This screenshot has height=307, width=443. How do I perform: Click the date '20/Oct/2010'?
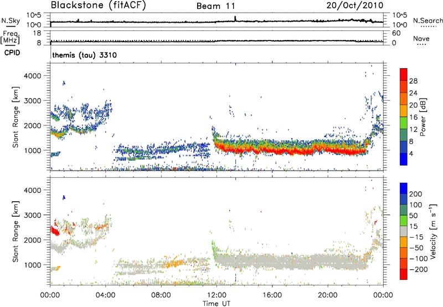[355, 6]
